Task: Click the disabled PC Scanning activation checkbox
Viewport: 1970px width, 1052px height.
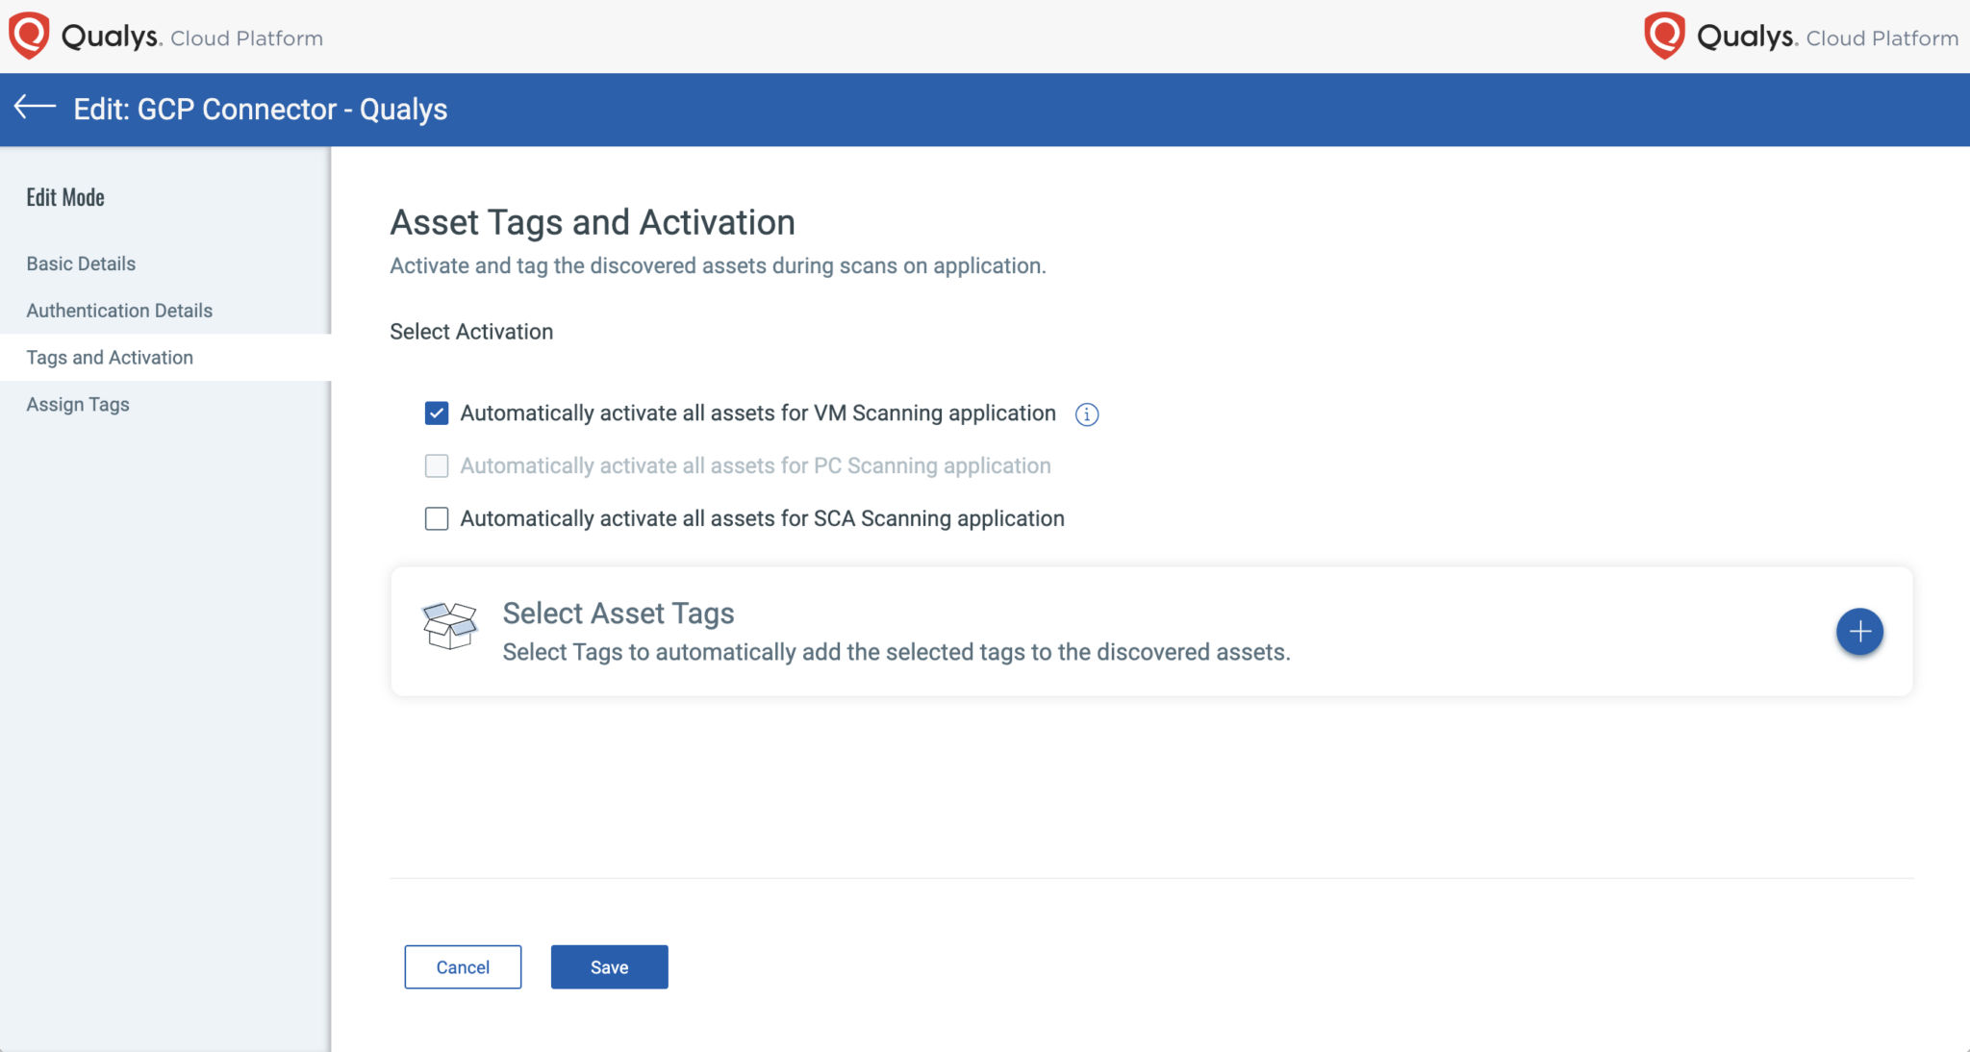Action: point(436,465)
